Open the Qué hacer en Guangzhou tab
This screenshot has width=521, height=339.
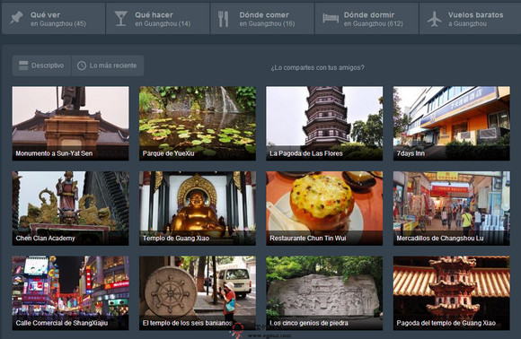point(158,19)
